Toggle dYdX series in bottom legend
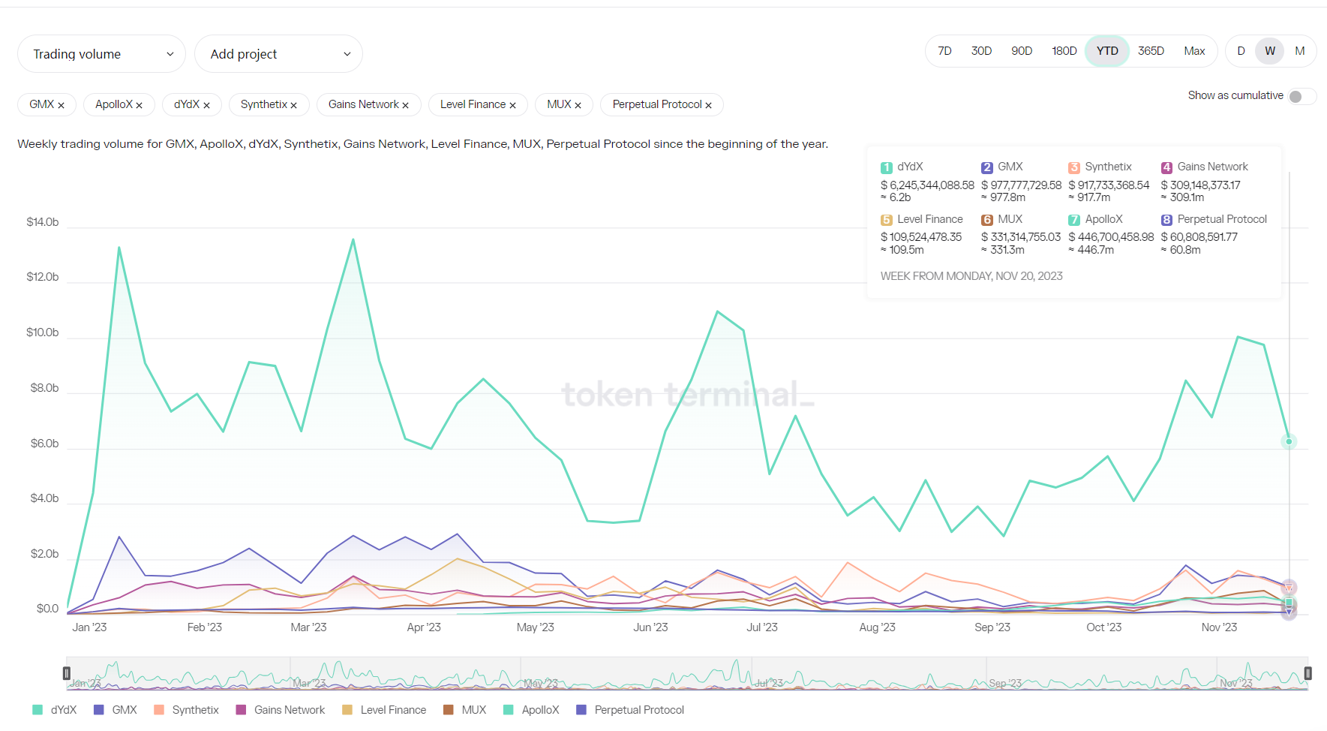The height and width of the screenshot is (731, 1327). [x=56, y=710]
